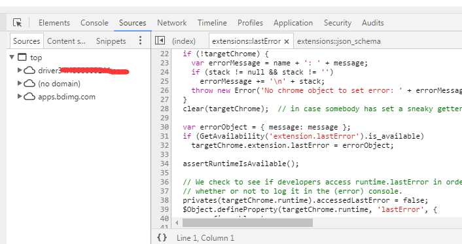Click line number 34 in the gutter
Screen dimensions: 462x244
[x=164, y=164]
